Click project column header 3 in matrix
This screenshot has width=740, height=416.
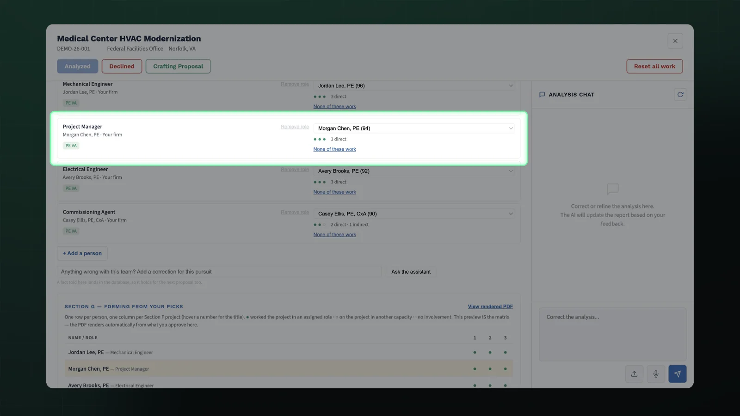tap(505, 338)
